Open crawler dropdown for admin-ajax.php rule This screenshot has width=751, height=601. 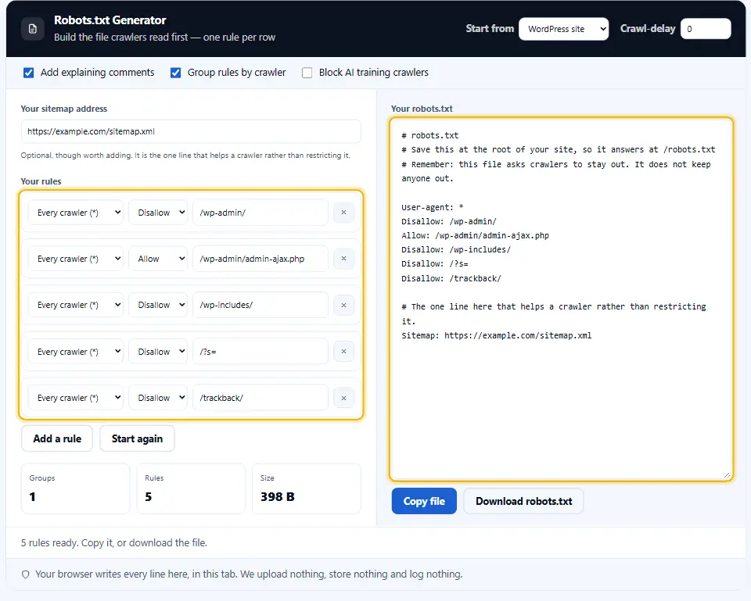click(x=76, y=259)
